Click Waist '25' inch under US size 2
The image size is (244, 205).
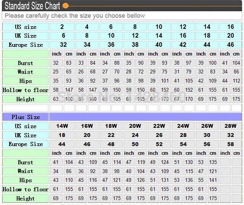tap(56, 72)
